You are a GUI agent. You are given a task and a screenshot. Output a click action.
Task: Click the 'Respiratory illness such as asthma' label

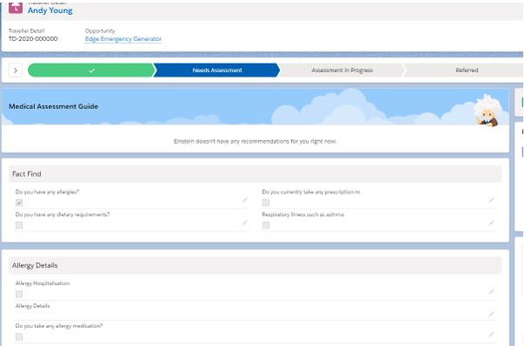[303, 214]
